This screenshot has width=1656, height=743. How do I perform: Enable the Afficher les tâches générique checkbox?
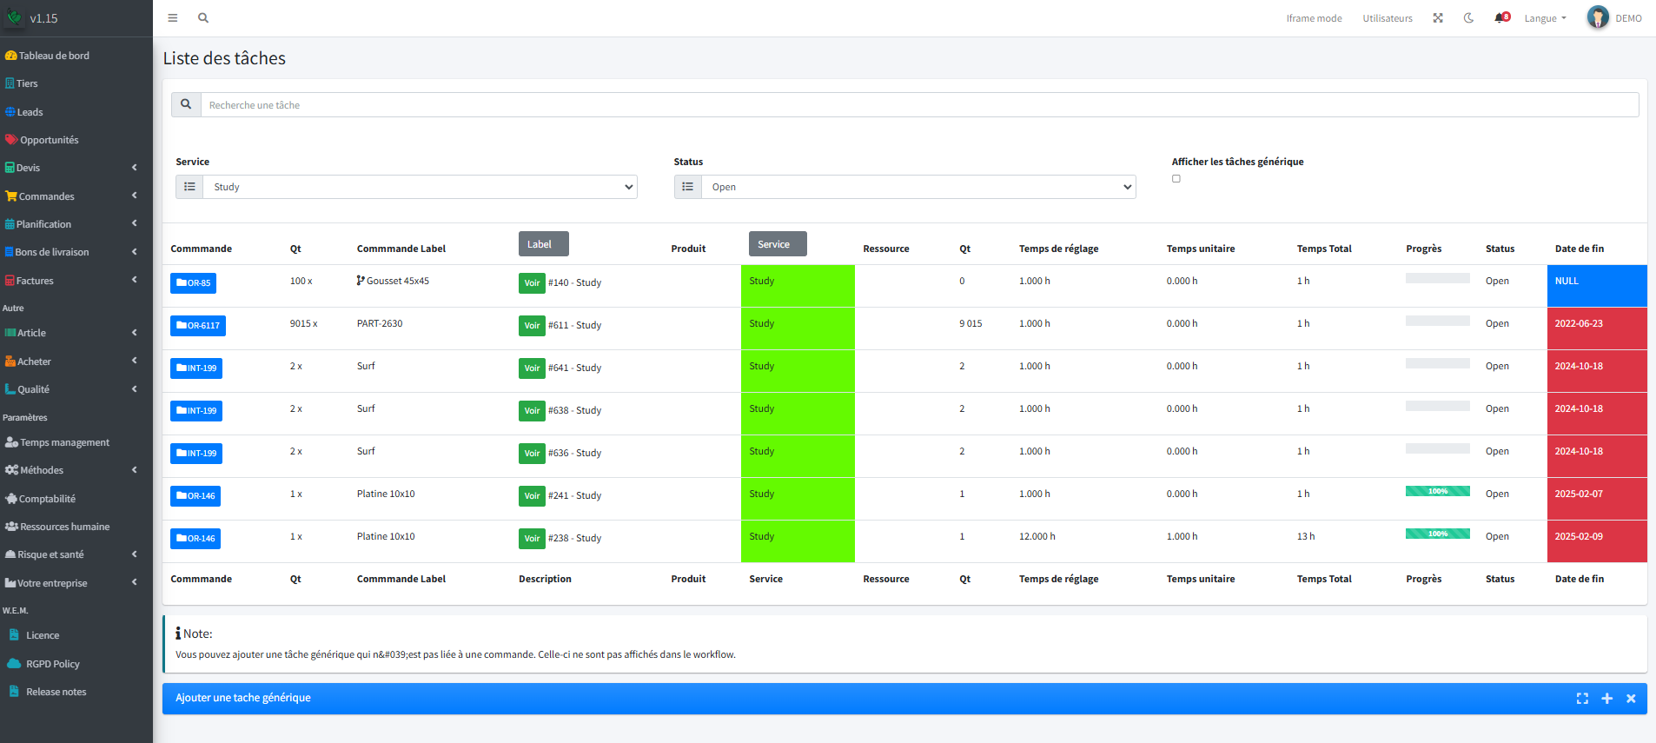(x=1176, y=179)
